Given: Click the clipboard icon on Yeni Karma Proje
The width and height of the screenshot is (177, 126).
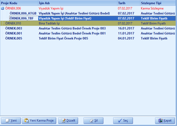Looking at the screenshot, I should (x=26, y=120).
